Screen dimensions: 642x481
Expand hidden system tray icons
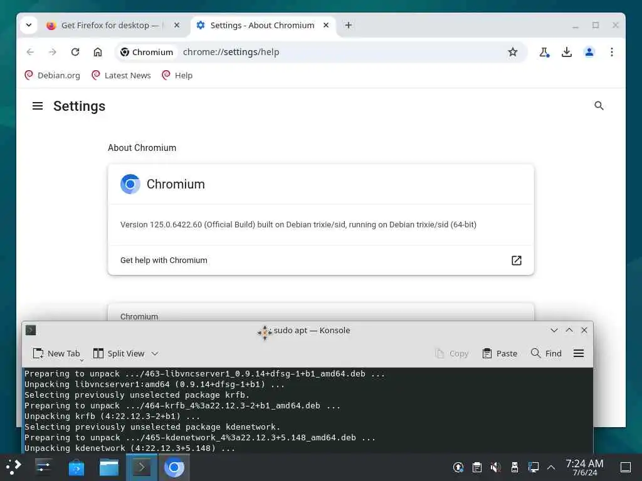pos(551,467)
